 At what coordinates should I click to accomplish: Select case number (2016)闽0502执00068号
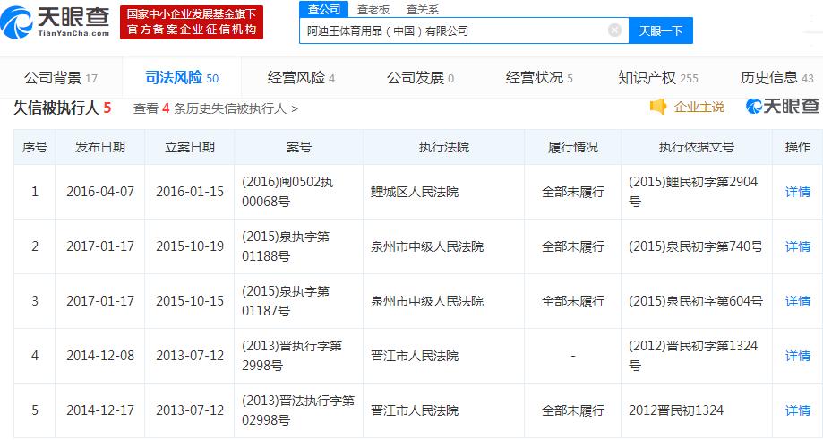(x=287, y=192)
